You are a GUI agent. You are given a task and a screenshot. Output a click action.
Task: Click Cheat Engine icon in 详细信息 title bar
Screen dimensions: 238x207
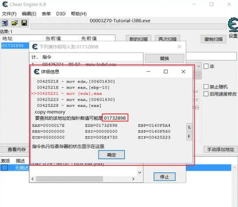pos(36,72)
